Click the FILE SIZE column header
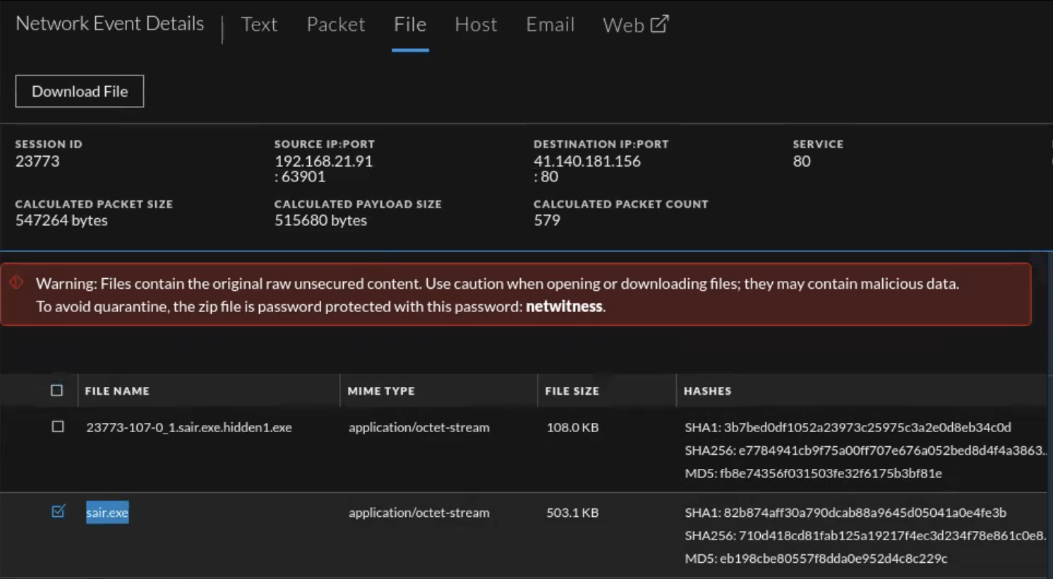The width and height of the screenshot is (1053, 579). tap(572, 390)
